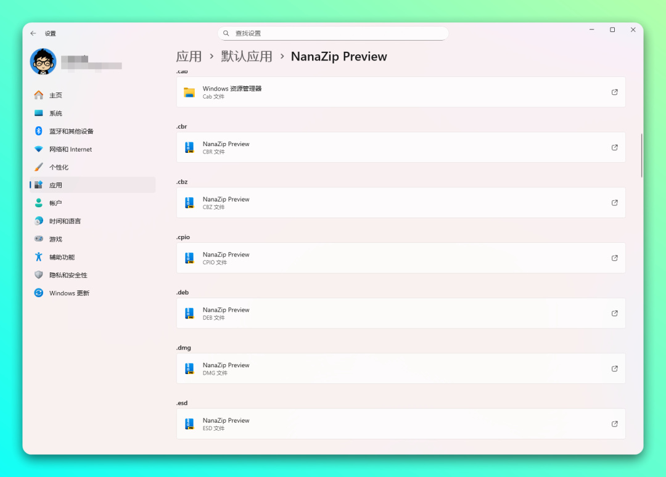Click the open-external icon in .cpio row
The image size is (666, 477).
615,258
